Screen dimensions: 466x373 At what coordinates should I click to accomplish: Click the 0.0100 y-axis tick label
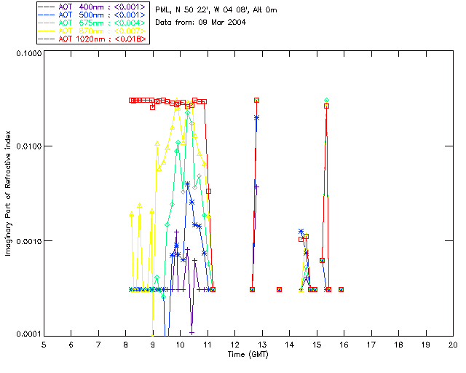point(28,146)
